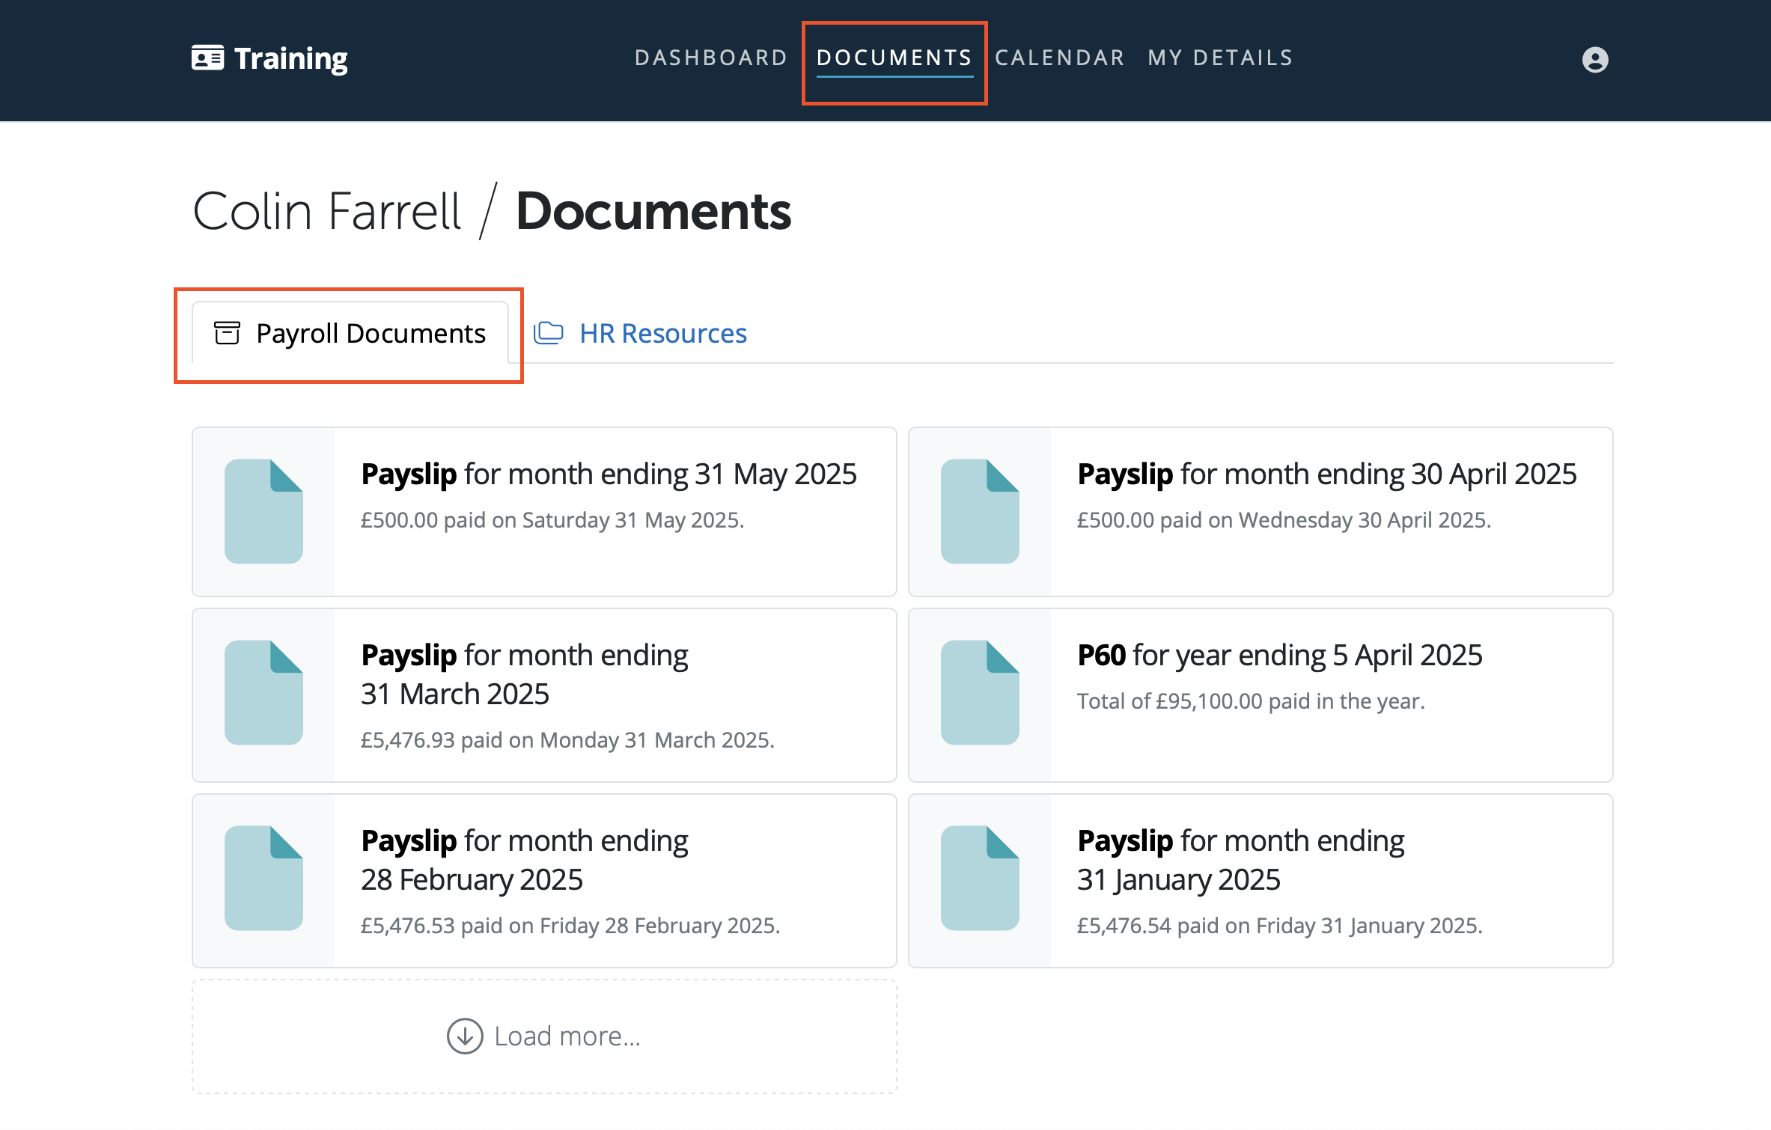
Task: Click the folder icon beside HR Resources
Action: (549, 332)
